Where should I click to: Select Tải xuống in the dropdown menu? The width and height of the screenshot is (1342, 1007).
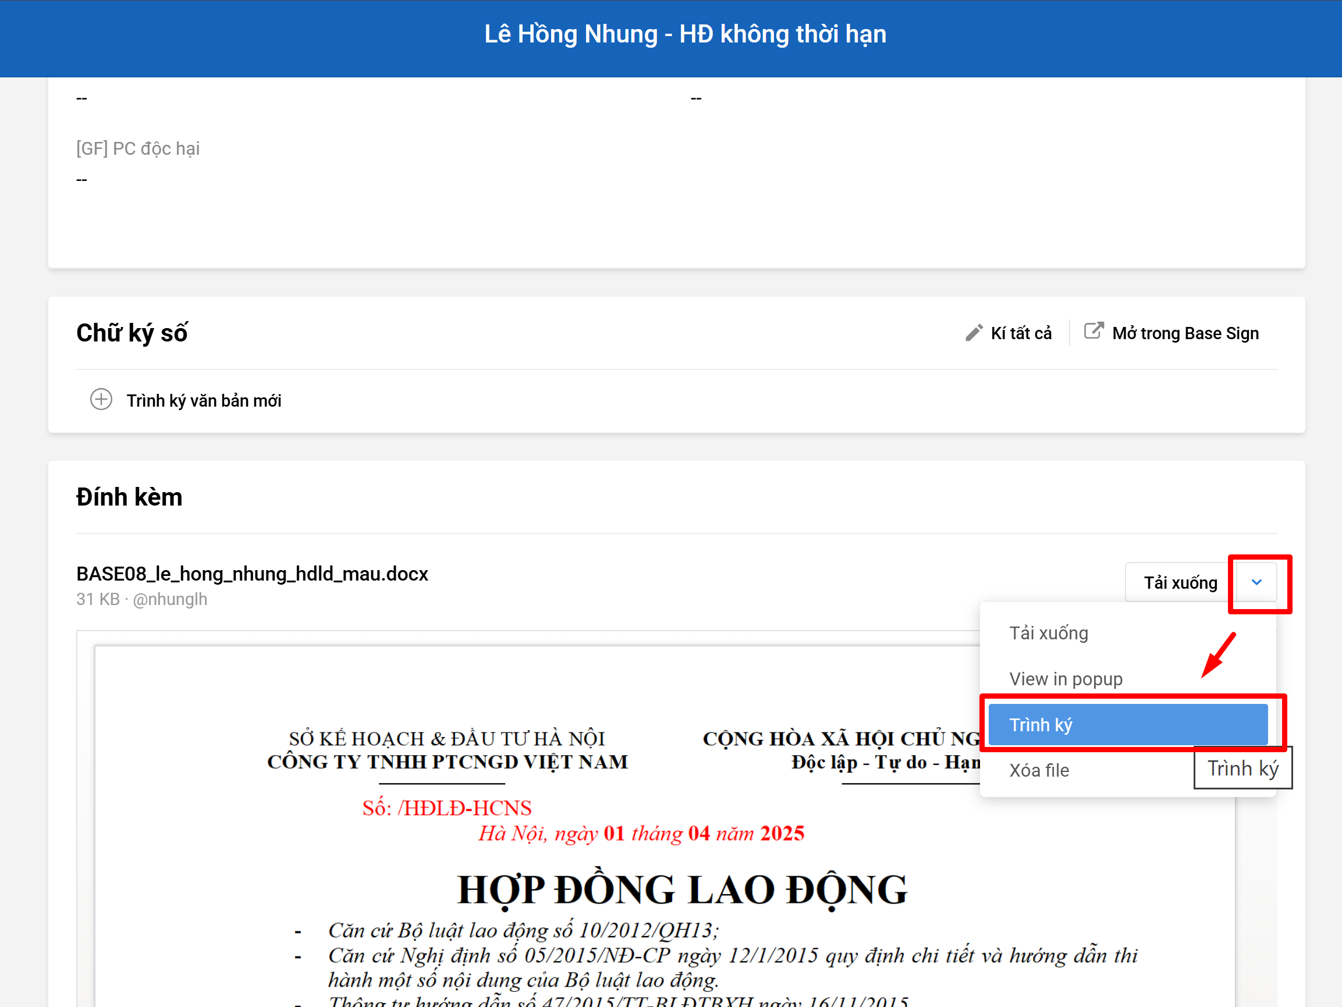coord(1048,634)
